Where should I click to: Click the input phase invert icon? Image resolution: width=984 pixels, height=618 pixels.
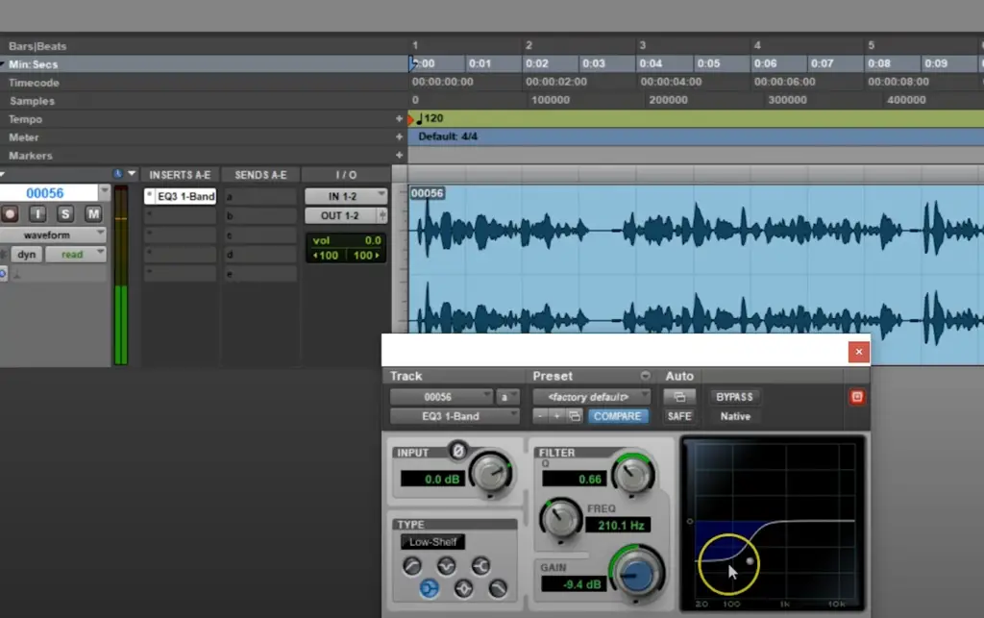[458, 451]
